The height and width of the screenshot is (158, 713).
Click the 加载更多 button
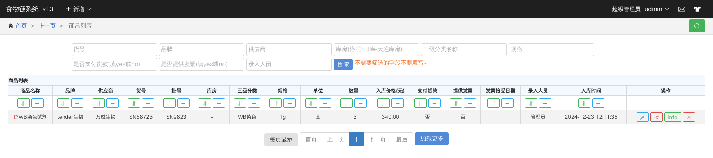pyautogui.click(x=432, y=139)
